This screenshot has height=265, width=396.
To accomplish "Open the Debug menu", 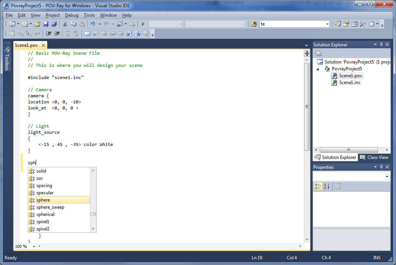I will [x=72, y=15].
